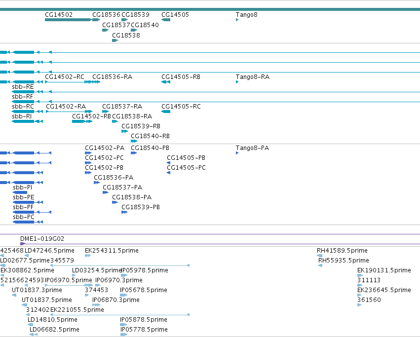Select the CG18536-RA transcript label
This screenshot has width=420, height=337.
pyautogui.click(x=112, y=77)
